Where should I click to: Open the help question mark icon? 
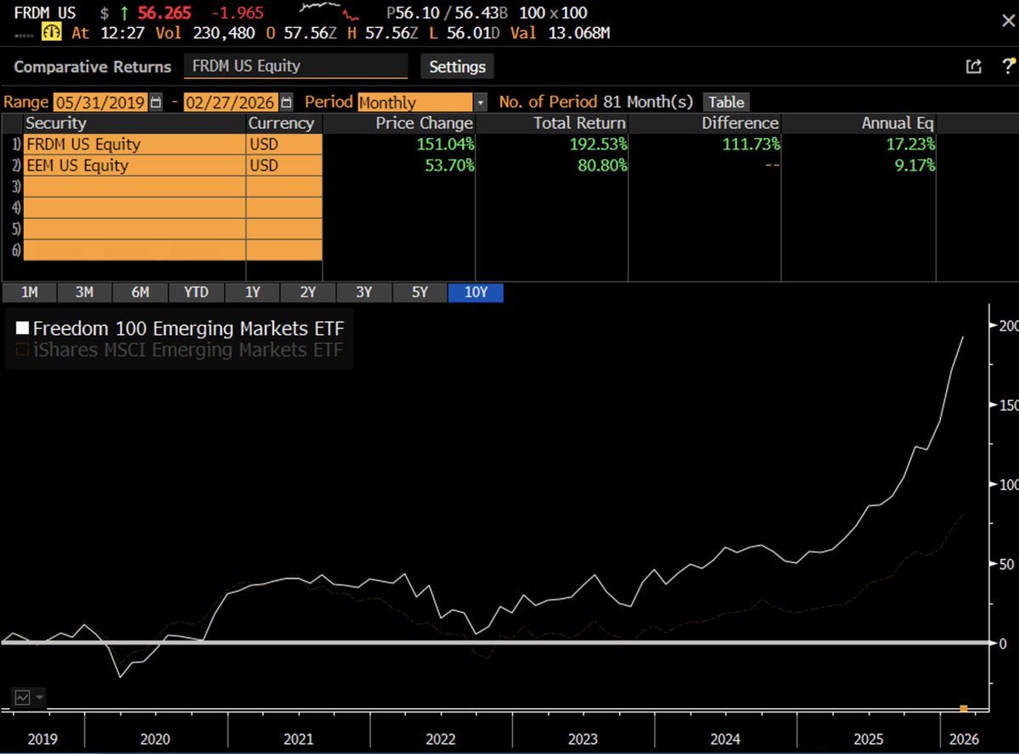pyautogui.click(x=1008, y=67)
